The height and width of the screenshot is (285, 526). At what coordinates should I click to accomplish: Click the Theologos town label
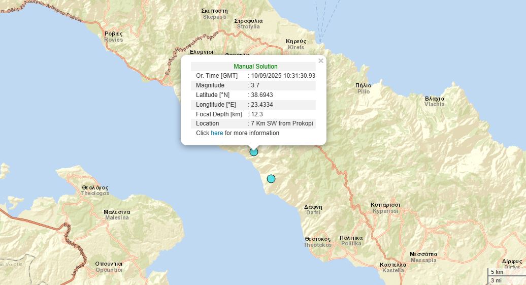click(95, 190)
